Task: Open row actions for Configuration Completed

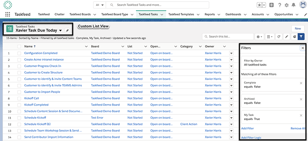Action: pos(231,53)
